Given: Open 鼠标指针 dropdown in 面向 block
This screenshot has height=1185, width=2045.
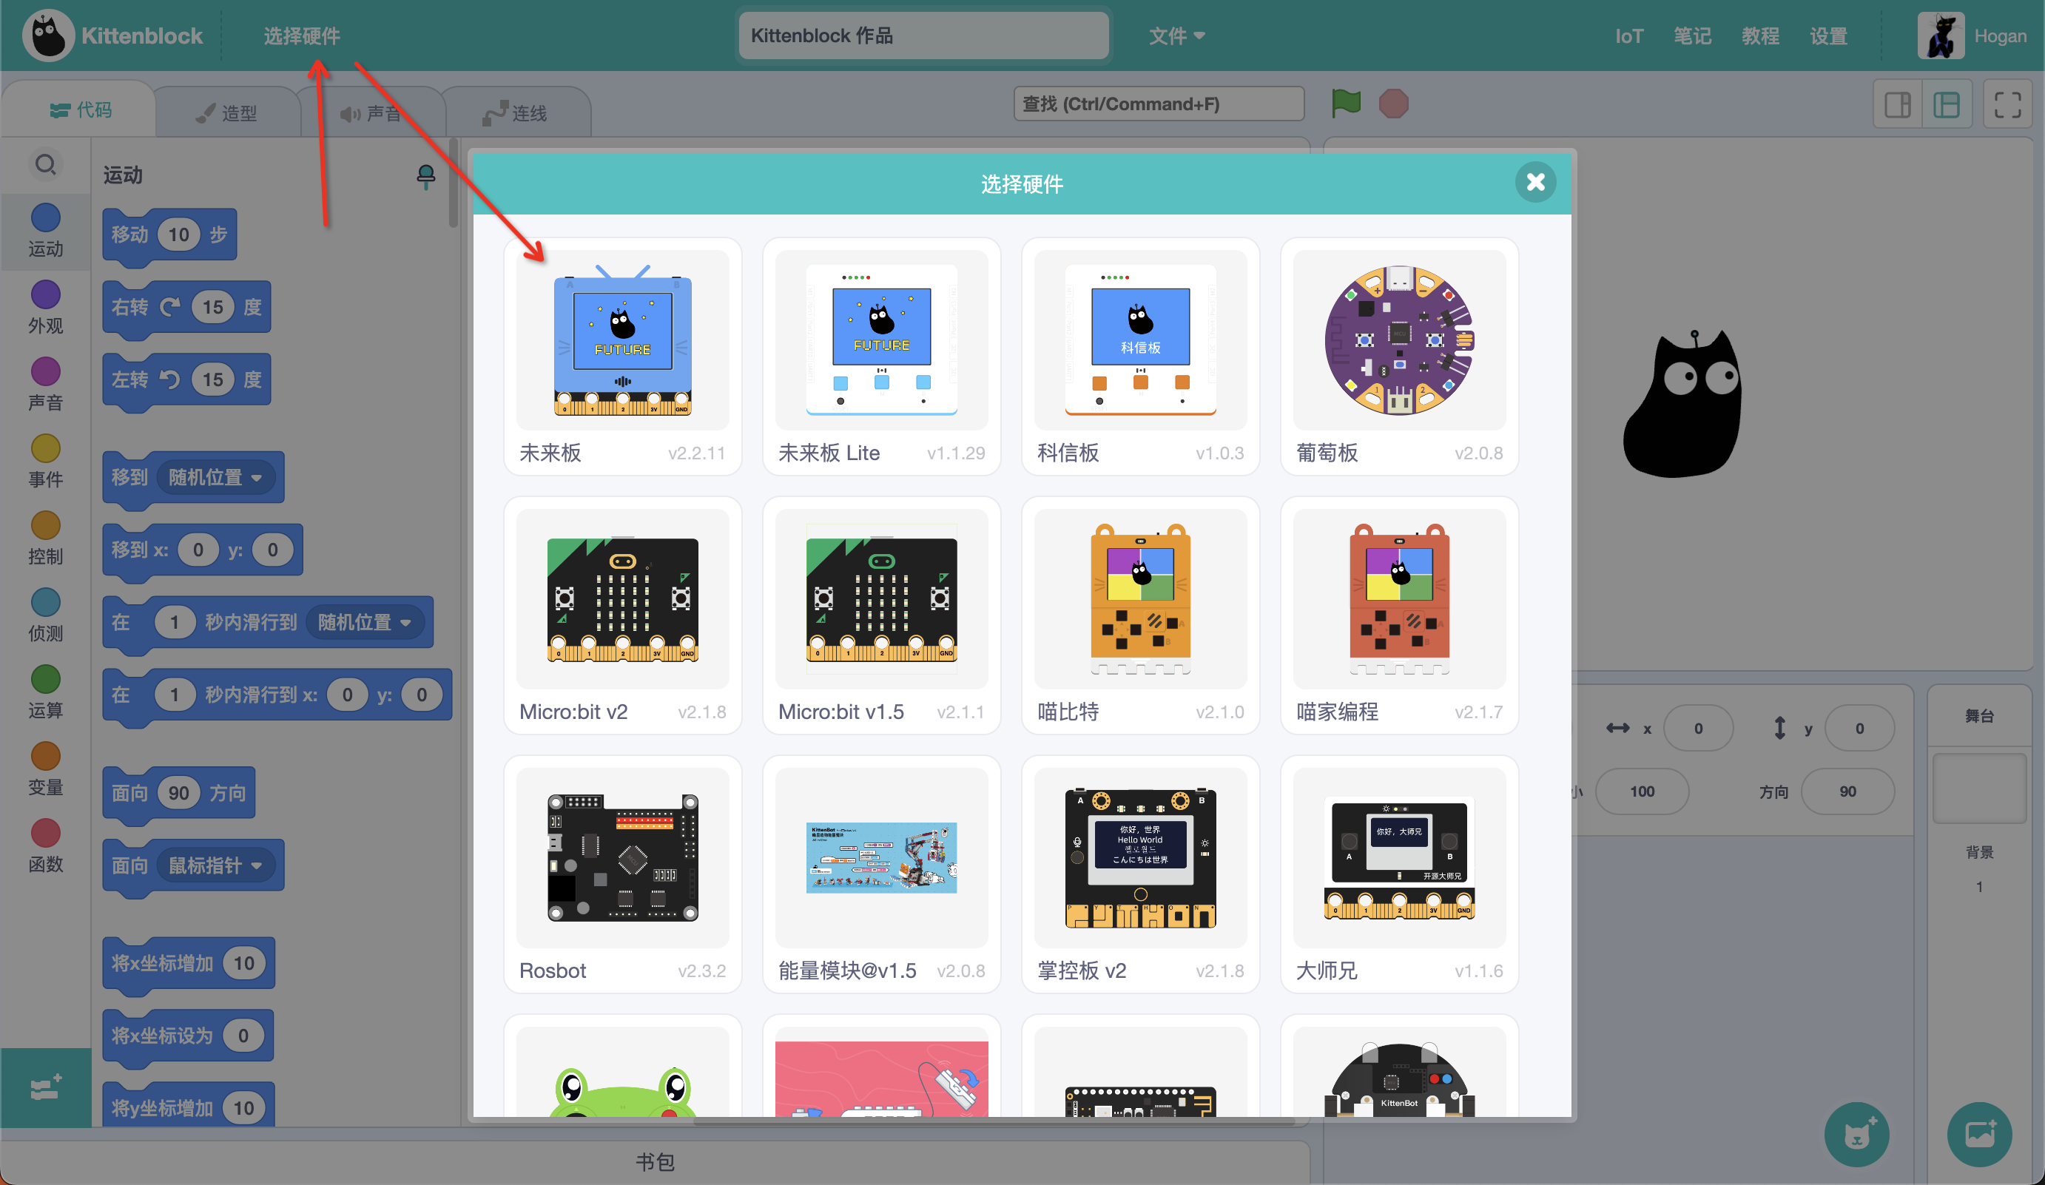Looking at the screenshot, I should (215, 865).
